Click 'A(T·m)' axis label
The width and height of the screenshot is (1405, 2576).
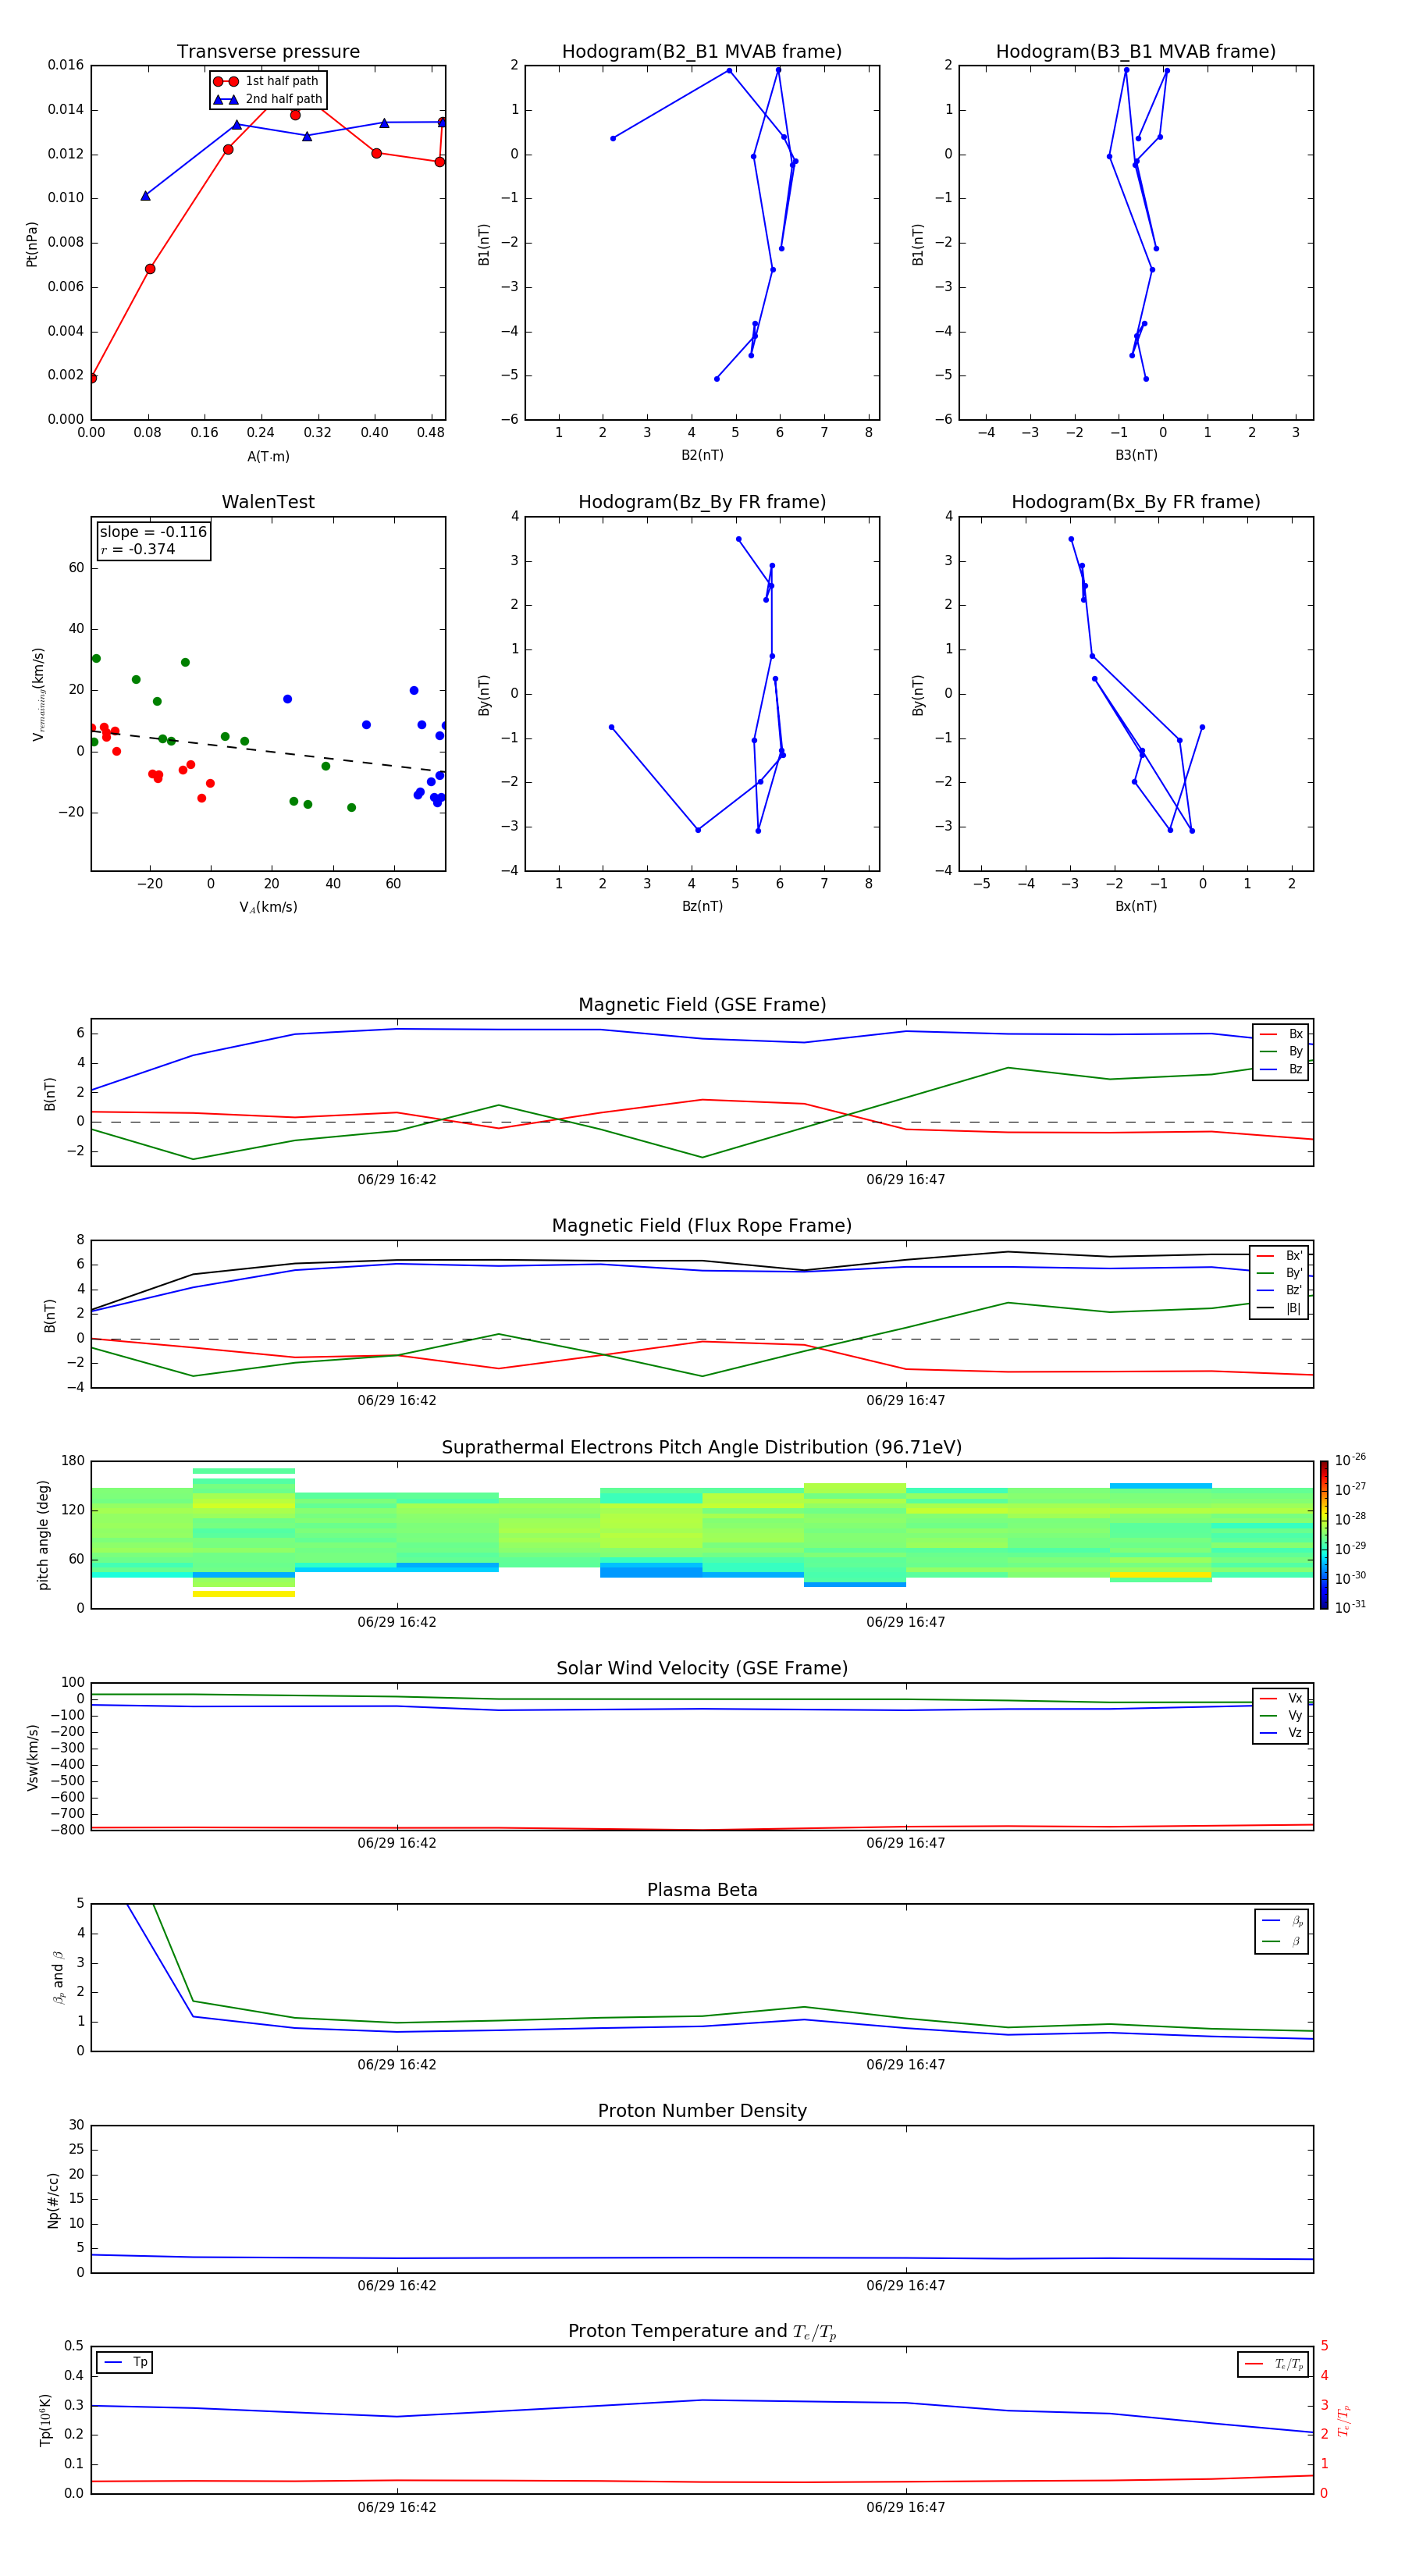pos(268,457)
